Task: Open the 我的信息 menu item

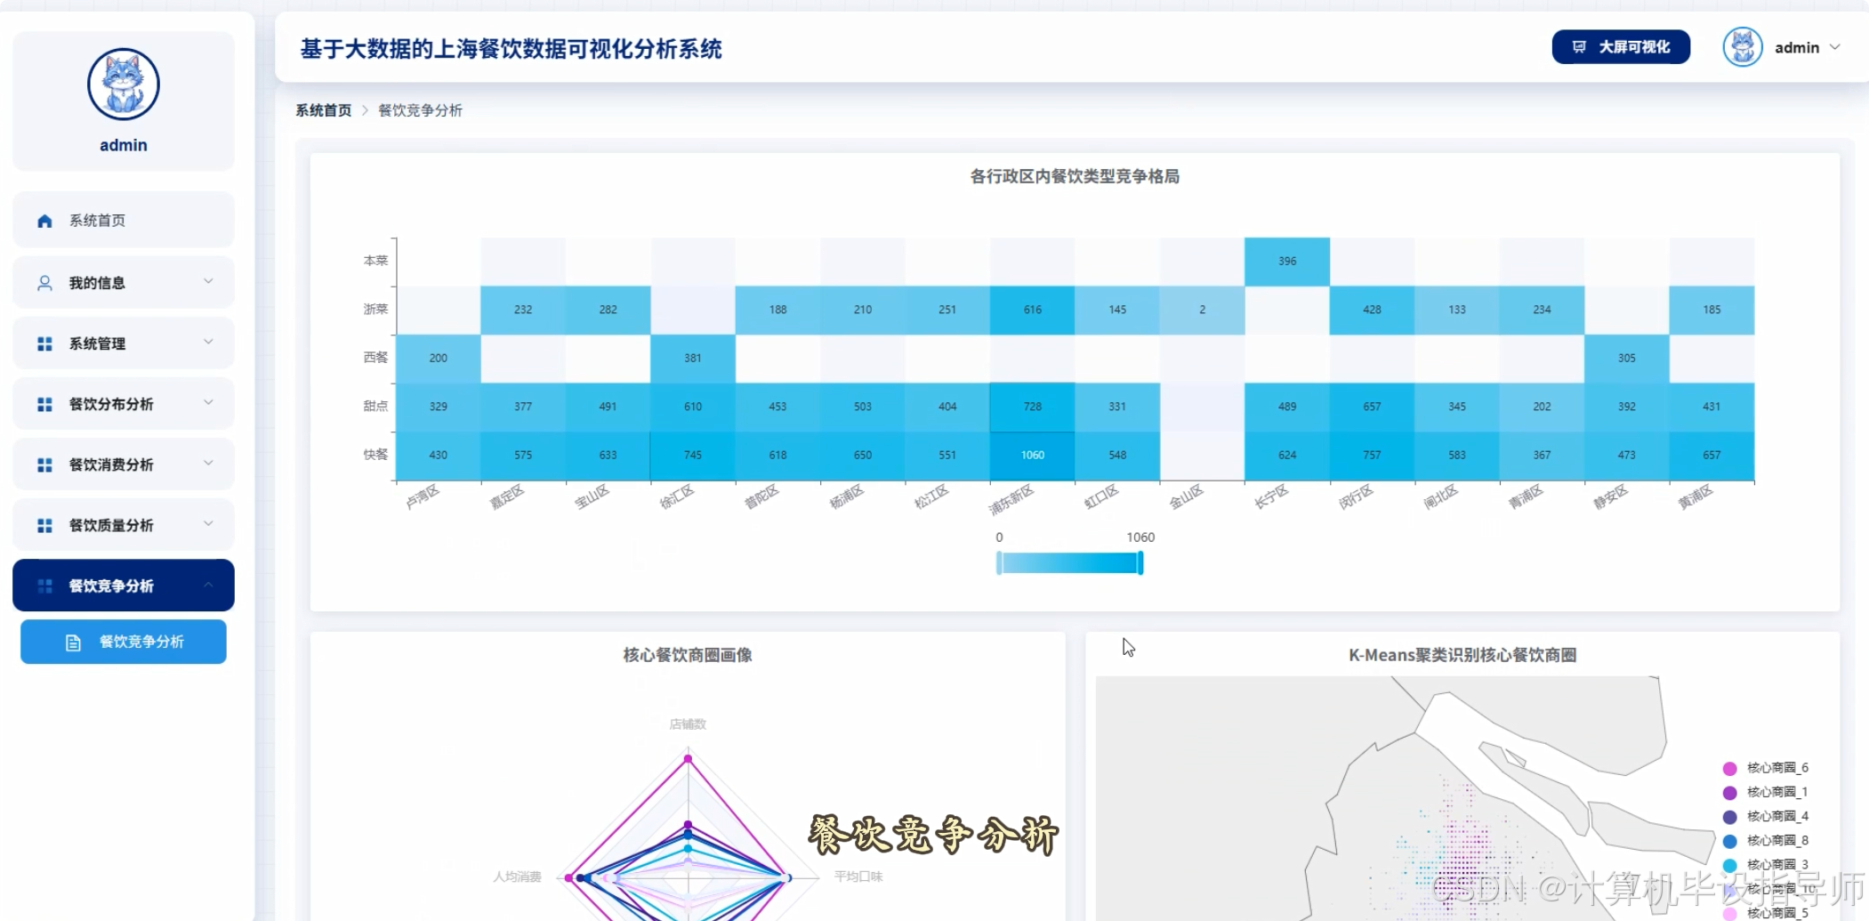Action: 98,282
